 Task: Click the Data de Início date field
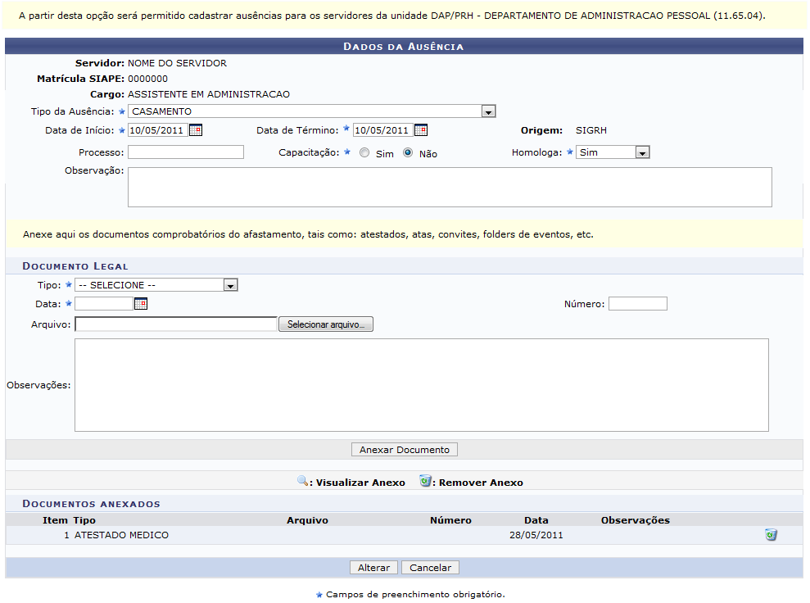[157, 129]
